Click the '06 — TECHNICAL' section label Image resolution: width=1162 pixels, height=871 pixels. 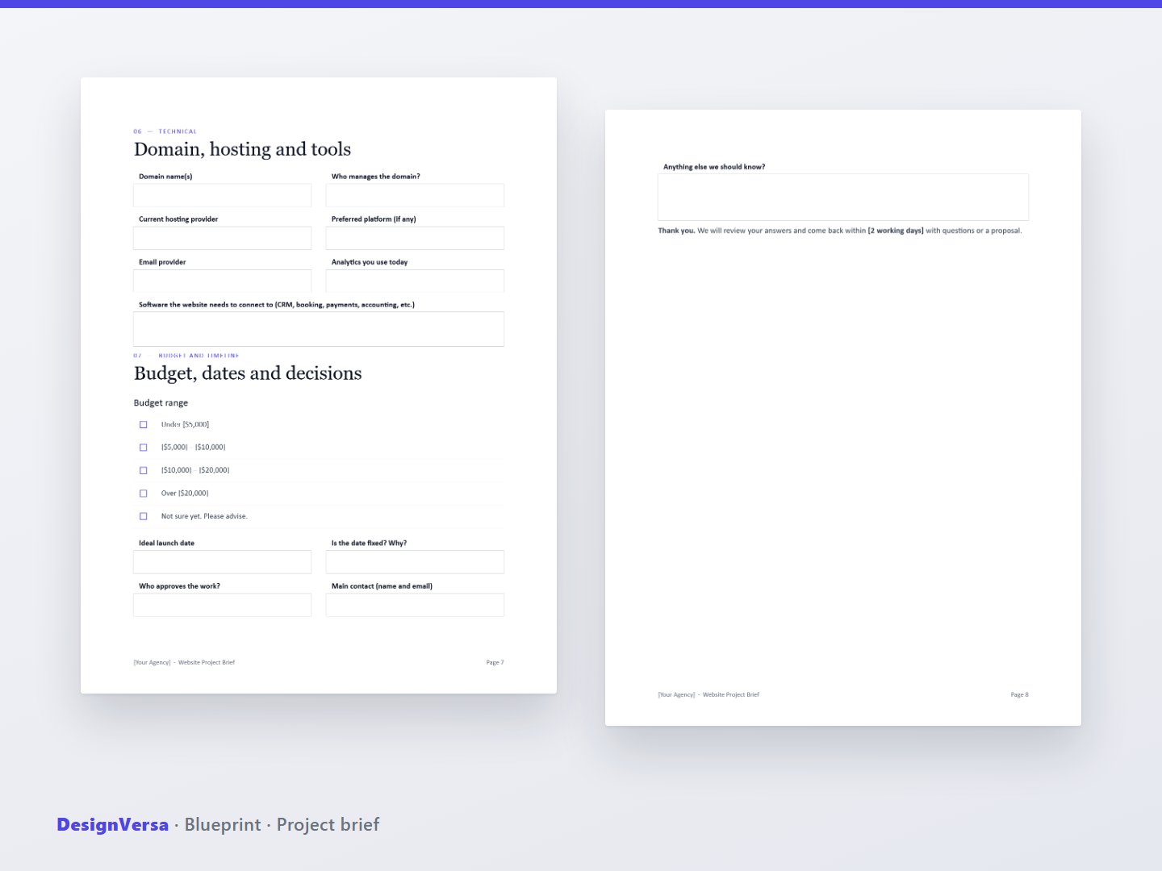165,131
